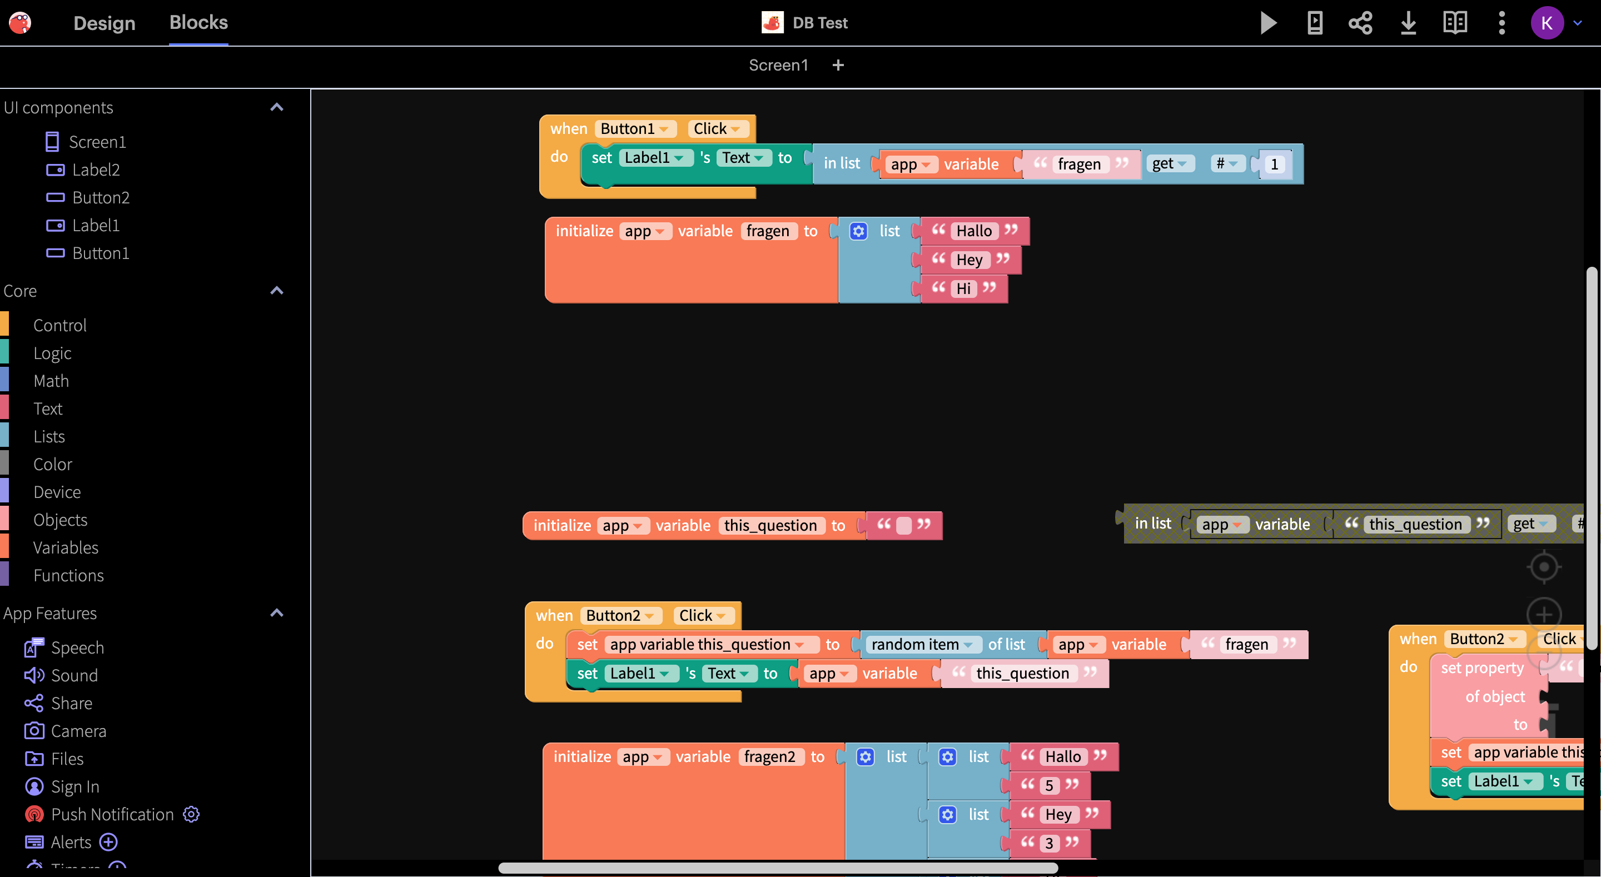Viewport: 1601px width, 877px height.
Task: Click the plus icon next to Alerts
Action: 109,842
